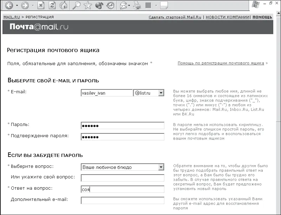Open Favorites using the star icon
This screenshot has height=215, width=281.
point(88,6)
